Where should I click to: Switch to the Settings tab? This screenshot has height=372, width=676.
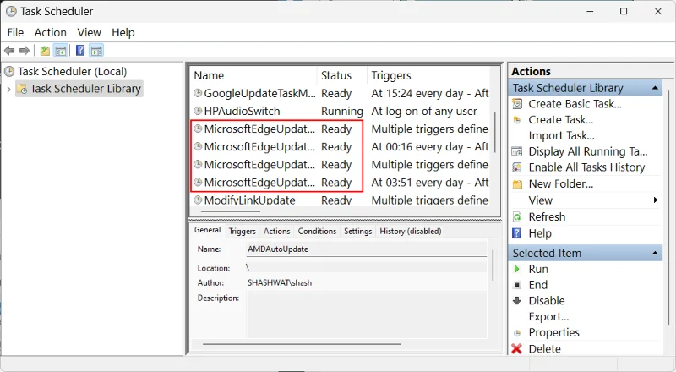click(x=357, y=232)
